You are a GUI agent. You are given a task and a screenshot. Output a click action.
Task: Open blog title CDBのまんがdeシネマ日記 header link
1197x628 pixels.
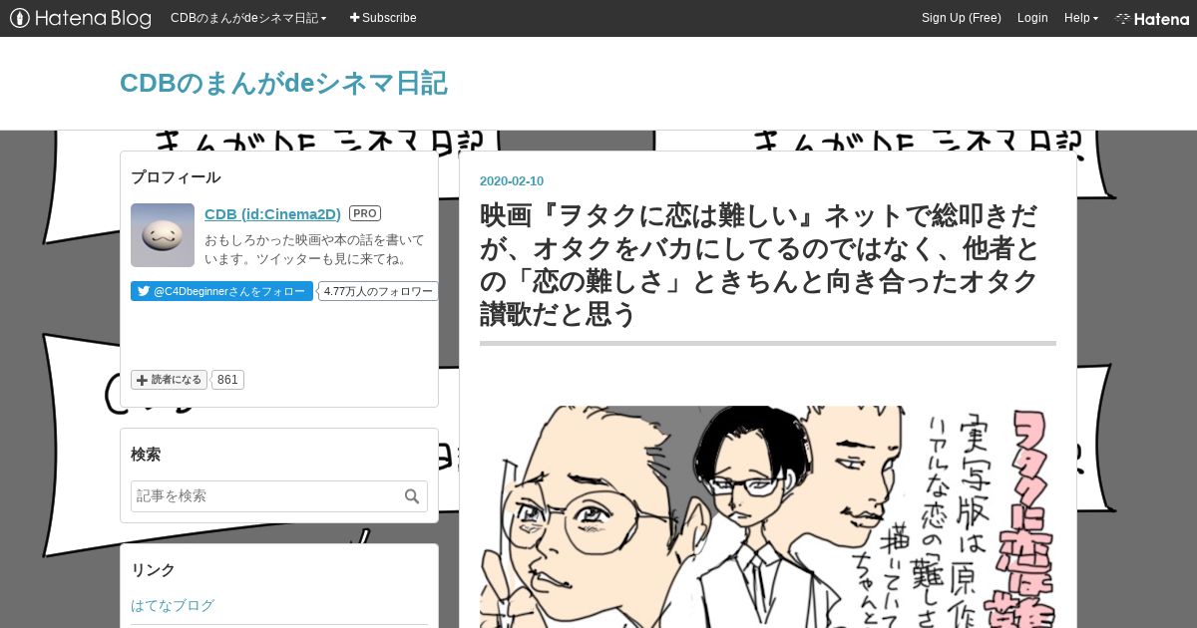tap(283, 83)
